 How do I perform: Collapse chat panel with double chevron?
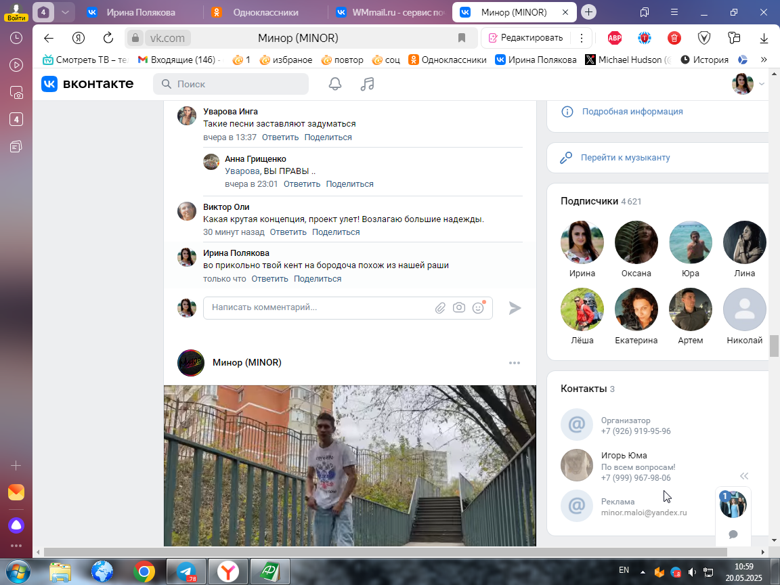[744, 476]
